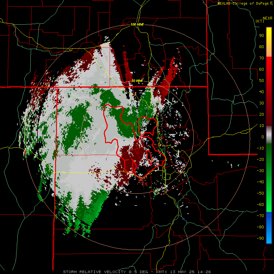Screen dimensions: 274x274
Task: Click the STORM RELATIVE VELOCITY caption at the bottom
Action: click(137, 272)
